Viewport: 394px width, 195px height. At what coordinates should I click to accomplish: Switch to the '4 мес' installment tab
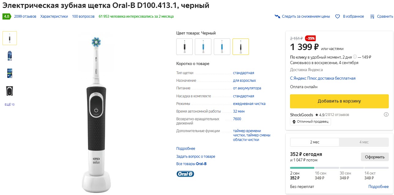364,142
